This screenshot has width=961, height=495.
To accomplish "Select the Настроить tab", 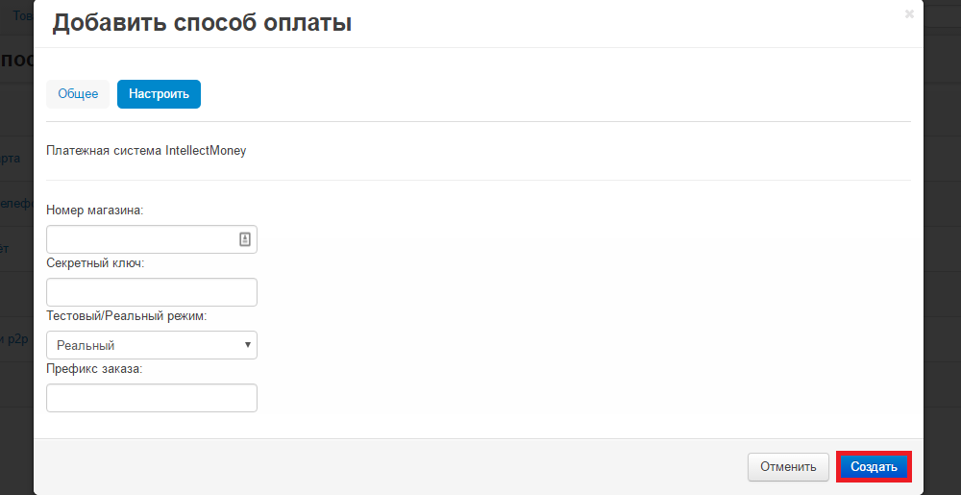I will click(159, 94).
